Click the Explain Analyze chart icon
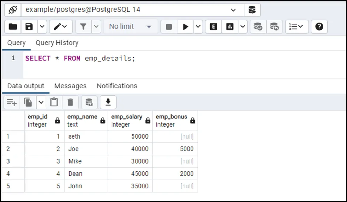This screenshot has width=347, height=202. [x=230, y=27]
